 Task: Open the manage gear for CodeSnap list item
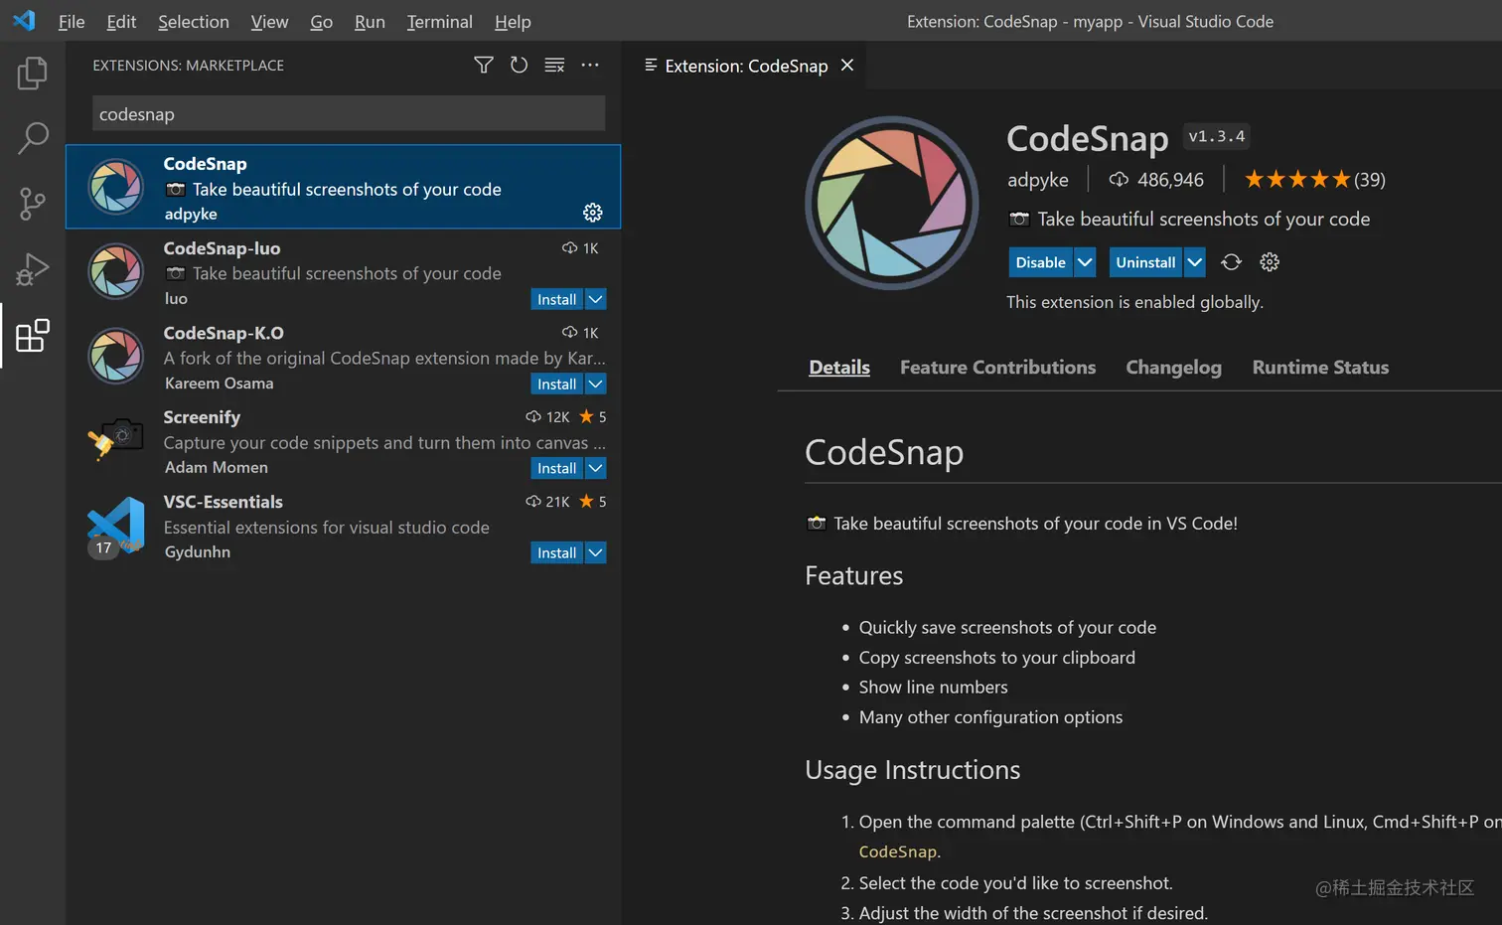pyautogui.click(x=593, y=213)
